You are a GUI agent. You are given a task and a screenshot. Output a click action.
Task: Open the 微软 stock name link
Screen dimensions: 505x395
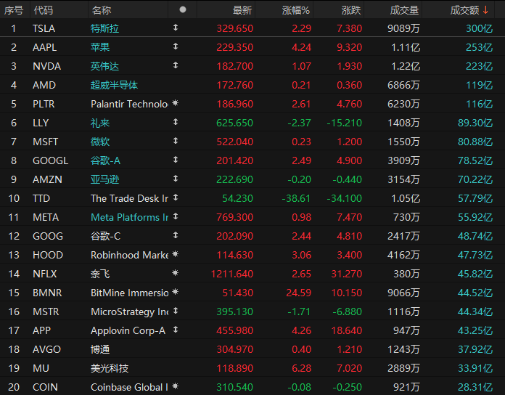[x=100, y=142]
